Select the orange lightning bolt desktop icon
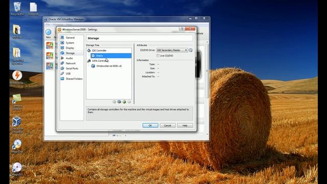The image size is (327, 184). coord(17,77)
